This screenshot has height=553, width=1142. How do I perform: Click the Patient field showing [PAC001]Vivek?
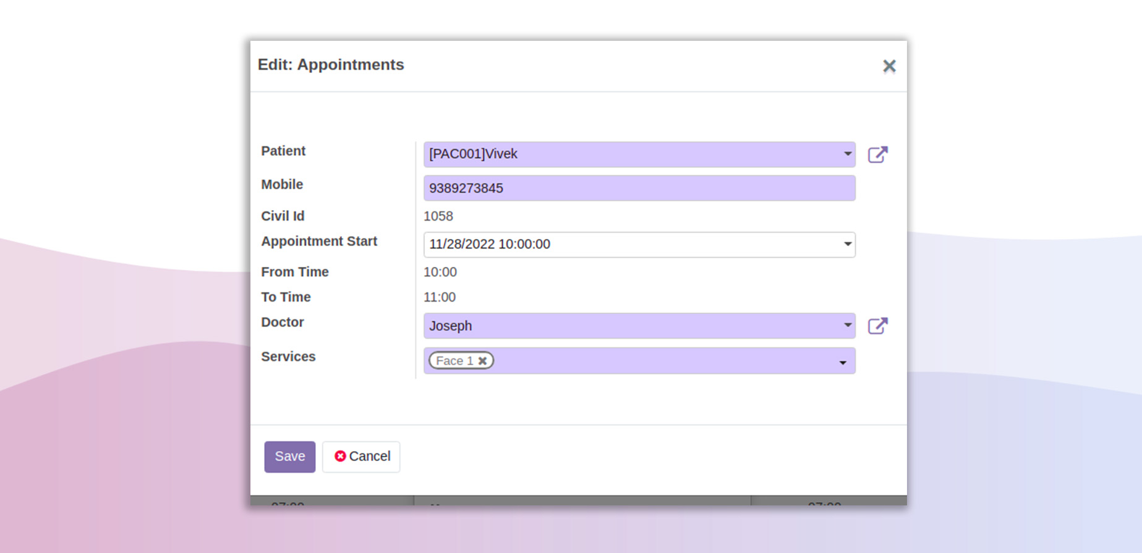pos(639,154)
